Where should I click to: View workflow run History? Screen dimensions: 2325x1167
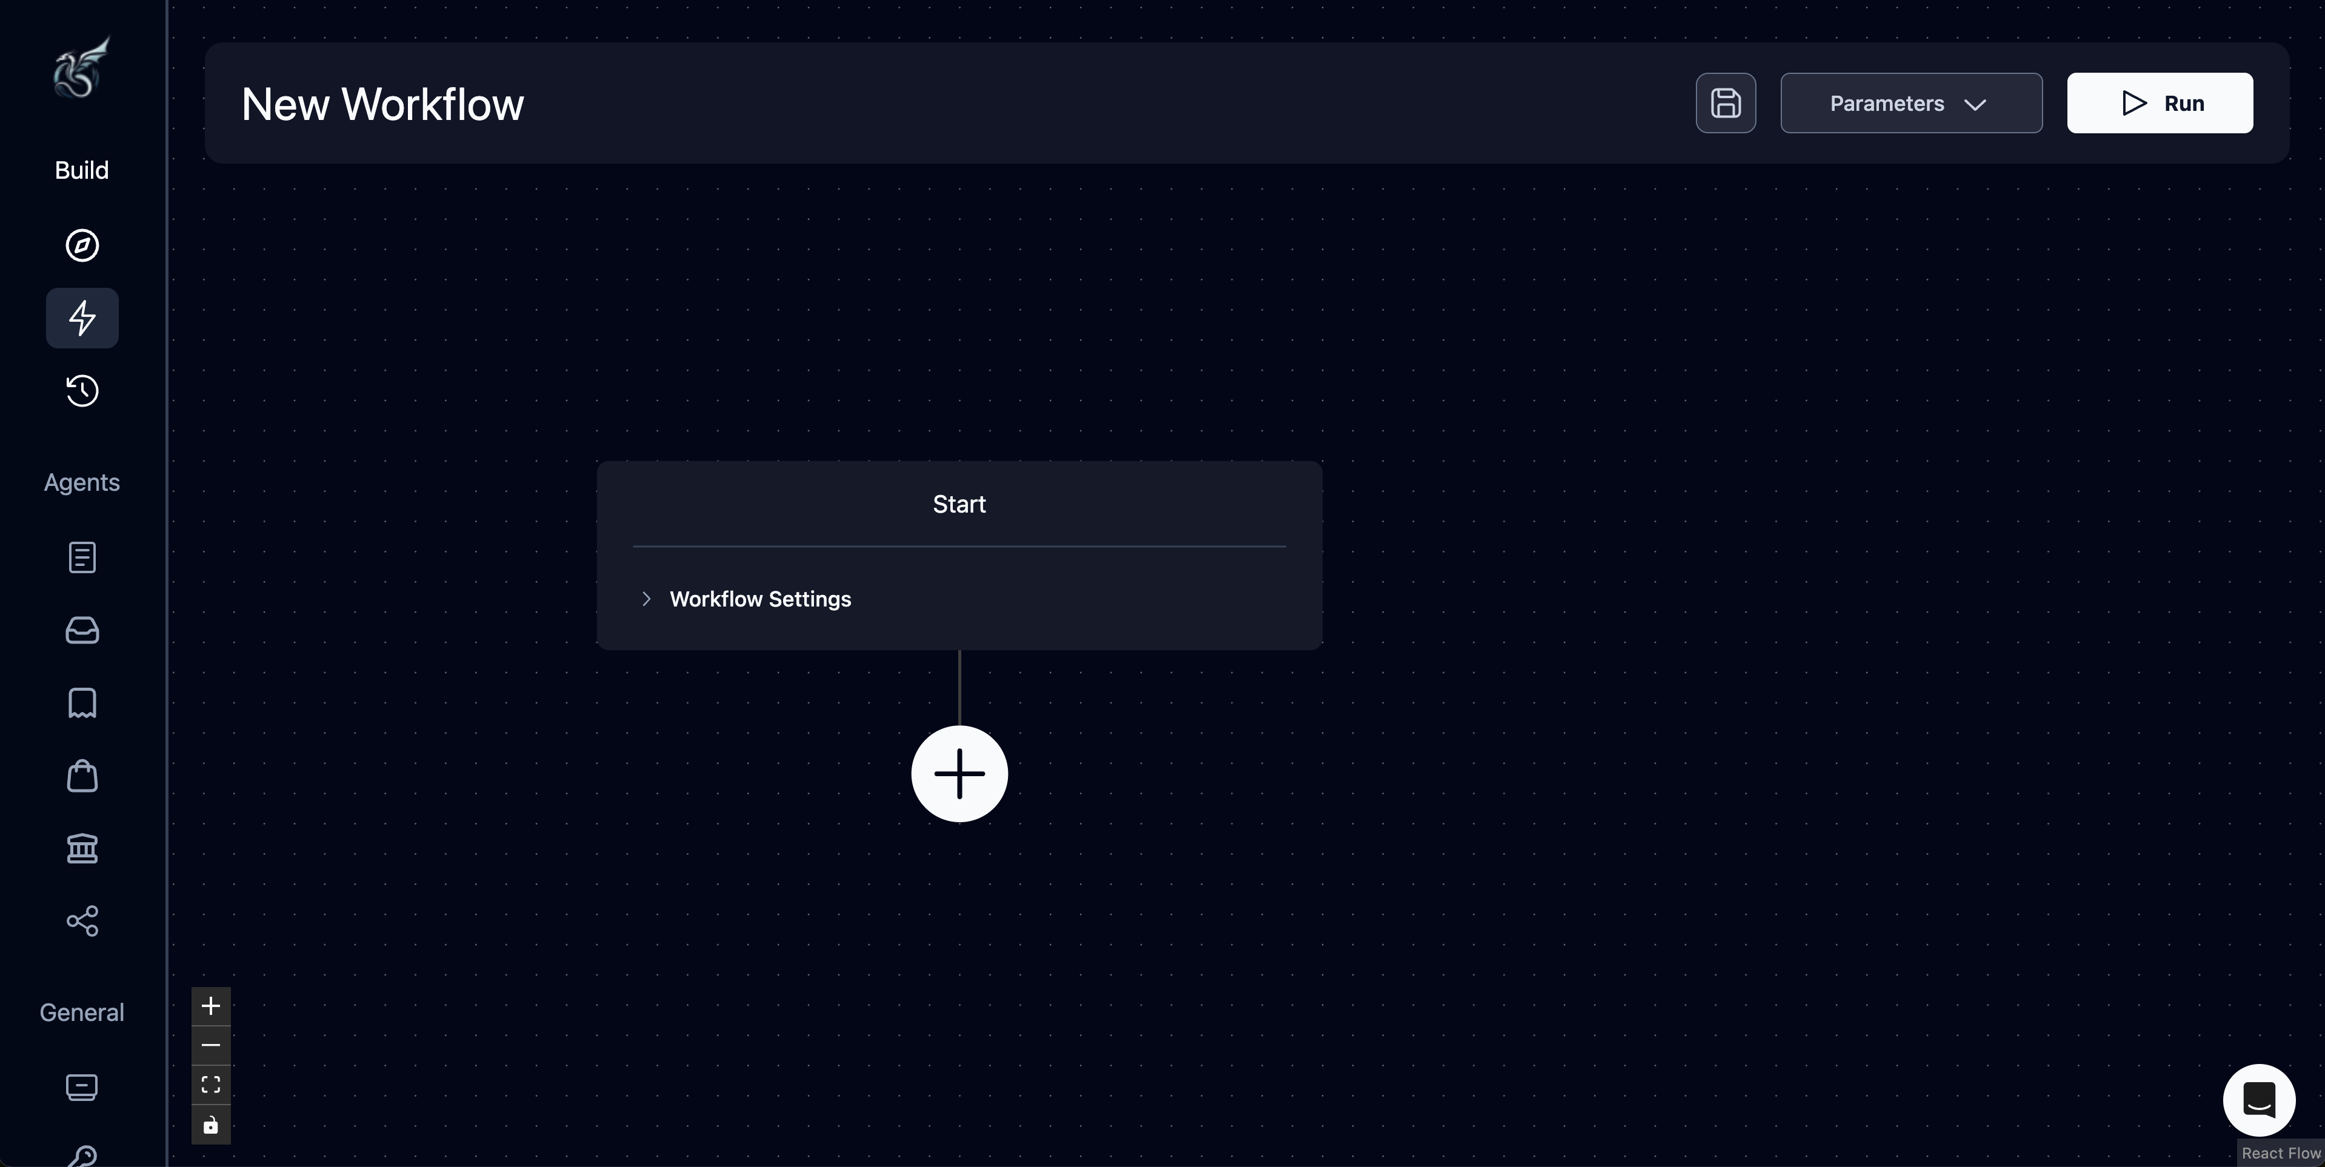pos(81,391)
